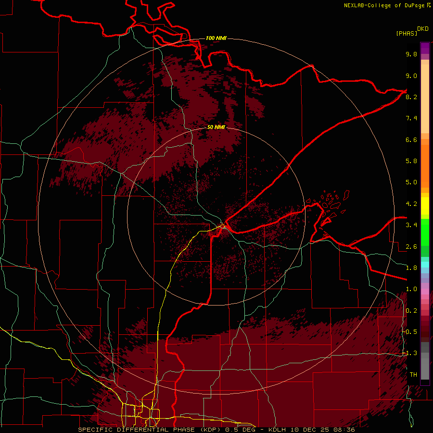The image size is (433, 433).
Task: Click the 5.0 scale label
Action: [x=411, y=182]
